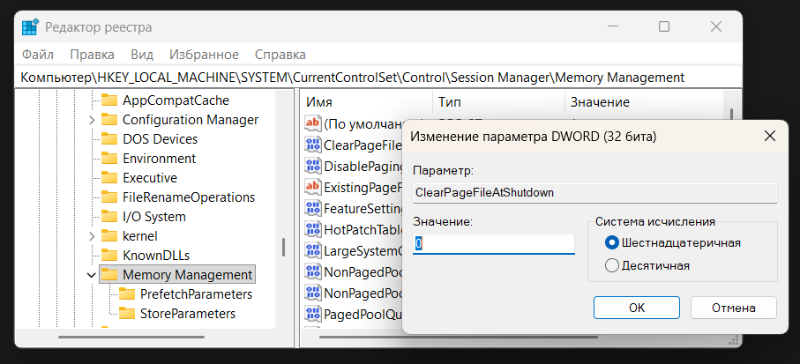Select the Шестнадцатеричная radio button
The height and width of the screenshot is (364, 800).
[612, 242]
